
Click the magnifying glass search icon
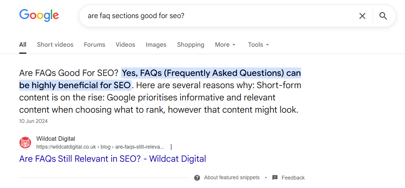pyautogui.click(x=383, y=16)
